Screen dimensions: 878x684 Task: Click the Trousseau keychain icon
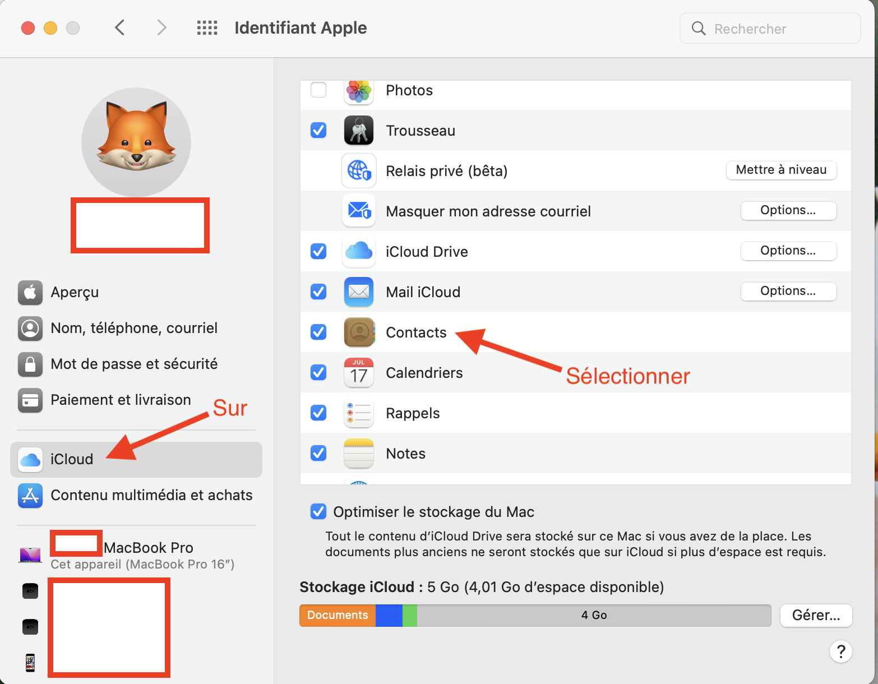(x=358, y=131)
